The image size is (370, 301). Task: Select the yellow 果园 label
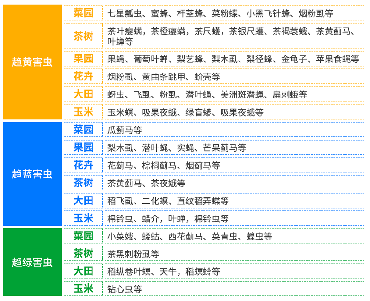point(83,59)
